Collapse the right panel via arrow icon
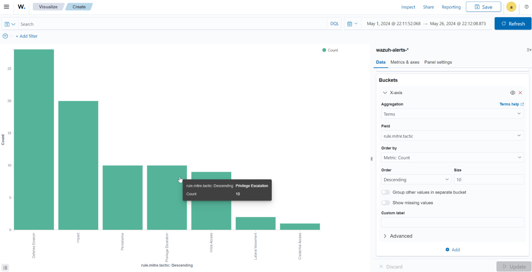The width and height of the screenshot is (532, 272). [x=529, y=50]
